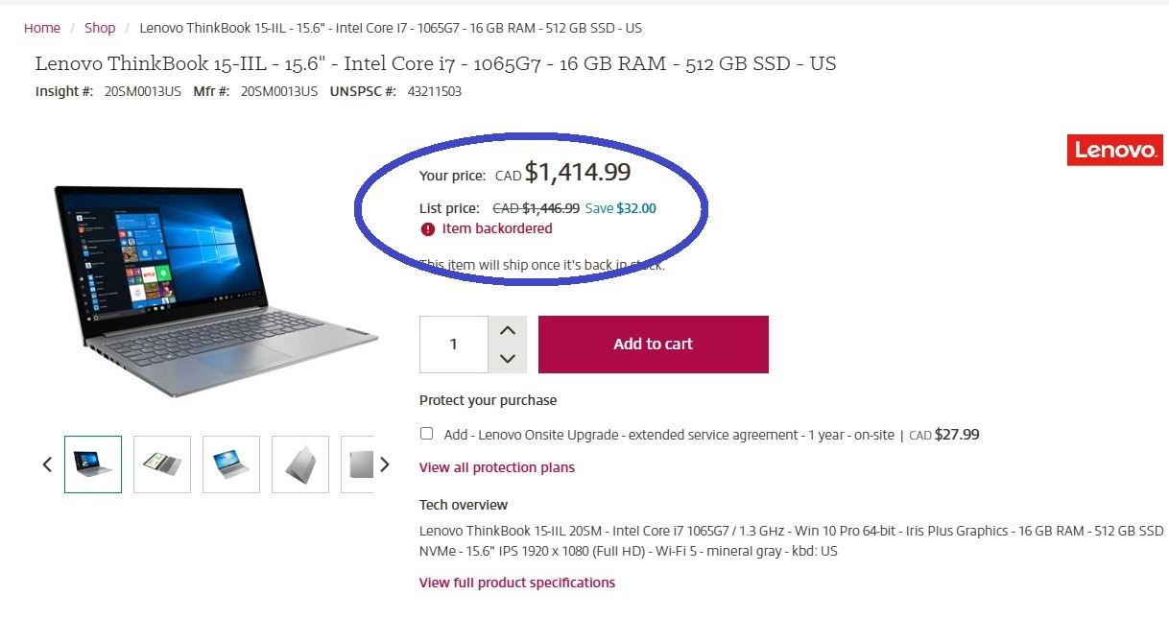Enable the Lenovo Onsite Upgrade checkbox
The height and width of the screenshot is (619, 1169).
(427, 434)
